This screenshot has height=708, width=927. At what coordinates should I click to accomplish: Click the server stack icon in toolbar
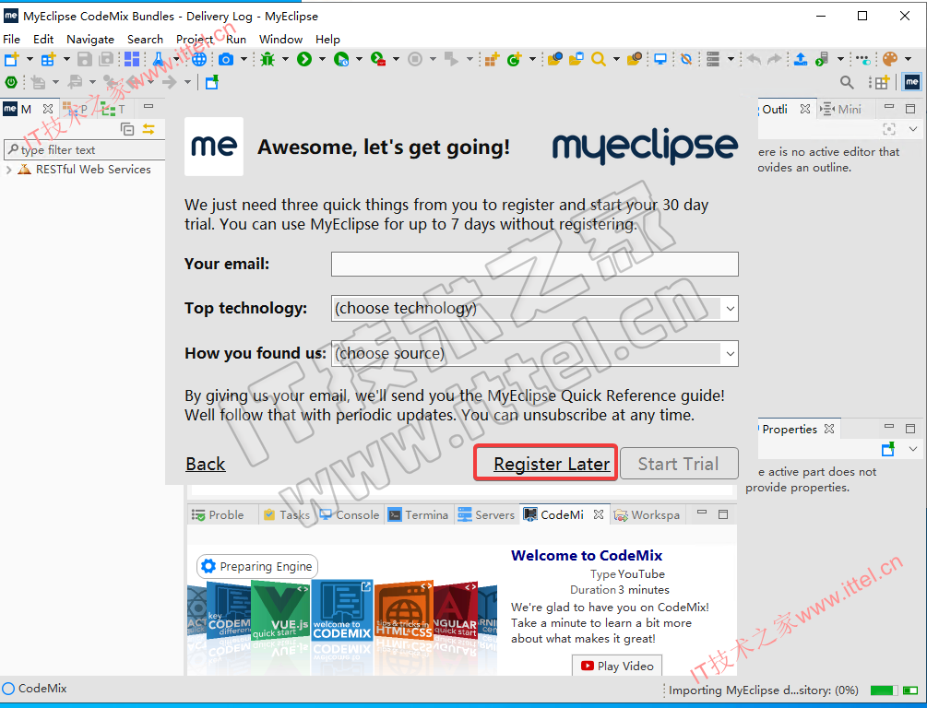pyautogui.click(x=713, y=59)
